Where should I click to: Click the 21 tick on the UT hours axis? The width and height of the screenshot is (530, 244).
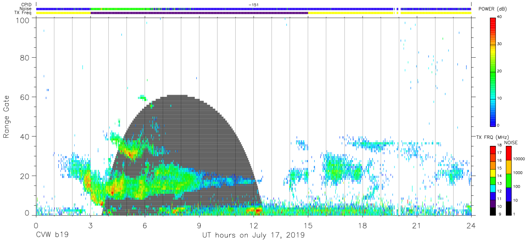[417, 225]
